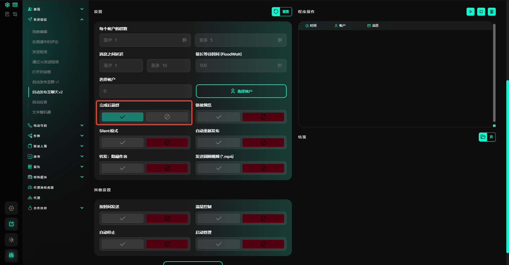Select 消息编辑 from the sidebar menu

point(40,32)
